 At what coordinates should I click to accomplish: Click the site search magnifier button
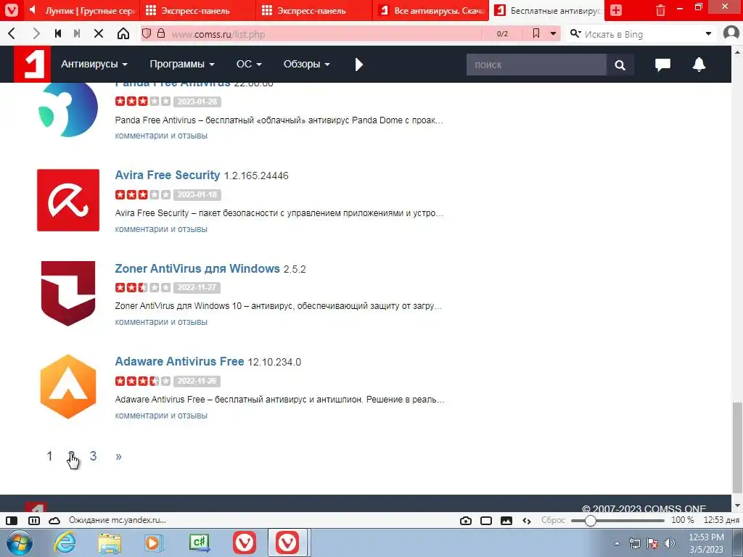click(620, 65)
